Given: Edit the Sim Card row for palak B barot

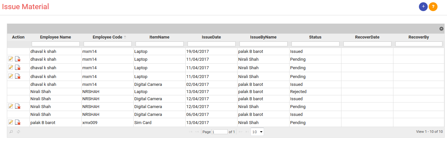Looking at the screenshot, I should pyautogui.click(x=11, y=122).
